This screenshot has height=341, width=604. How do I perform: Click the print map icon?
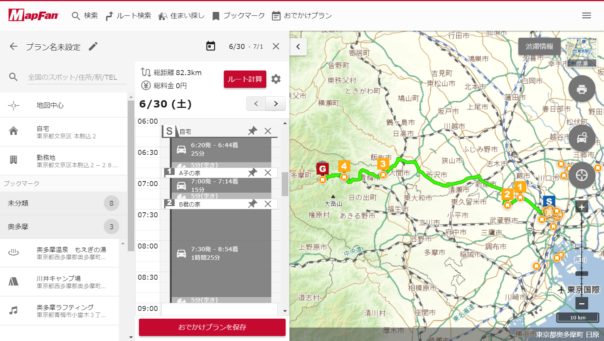(x=582, y=89)
